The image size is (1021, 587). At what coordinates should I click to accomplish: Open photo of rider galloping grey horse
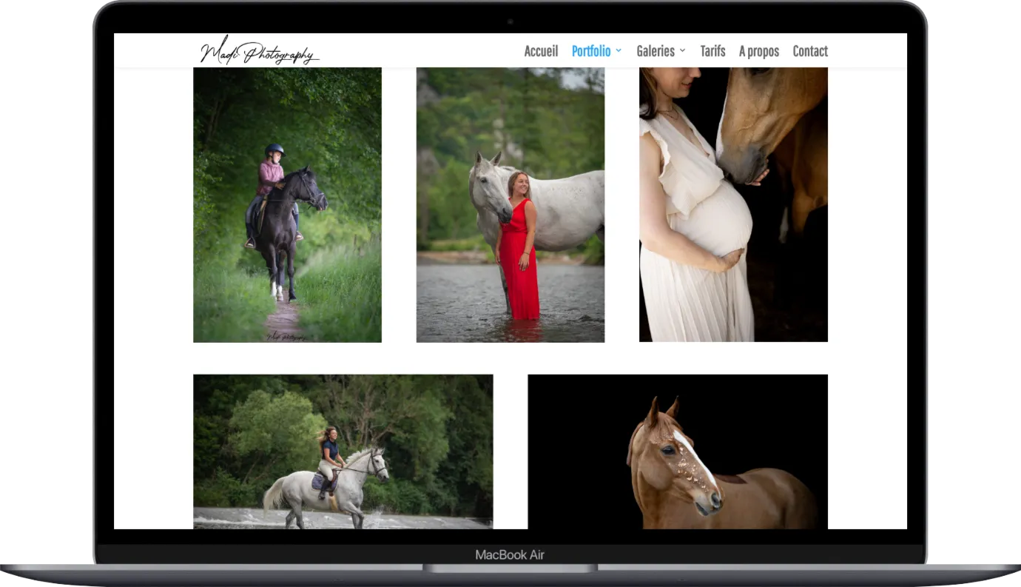click(343, 452)
